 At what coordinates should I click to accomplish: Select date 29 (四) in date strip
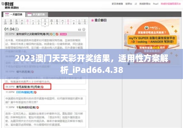pos(11,22)
